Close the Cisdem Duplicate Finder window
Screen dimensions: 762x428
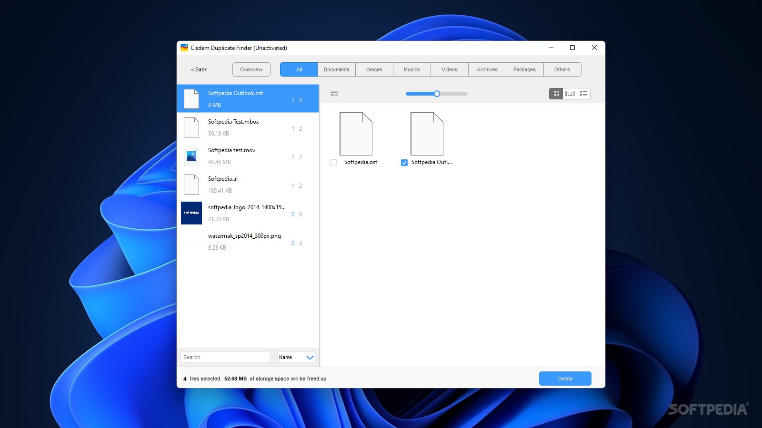point(594,48)
